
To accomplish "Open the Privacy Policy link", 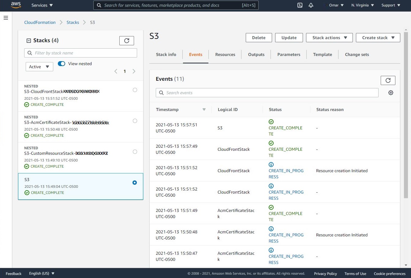I will tap(325, 273).
